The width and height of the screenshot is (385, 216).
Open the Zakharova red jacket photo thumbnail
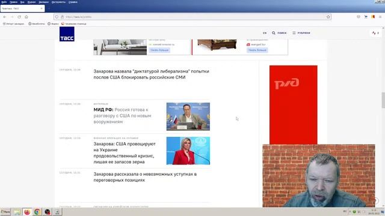pyautogui.click(x=188, y=151)
